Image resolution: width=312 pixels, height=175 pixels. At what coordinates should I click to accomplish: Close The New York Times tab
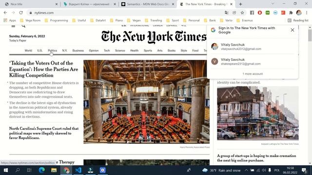coord(231,4)
